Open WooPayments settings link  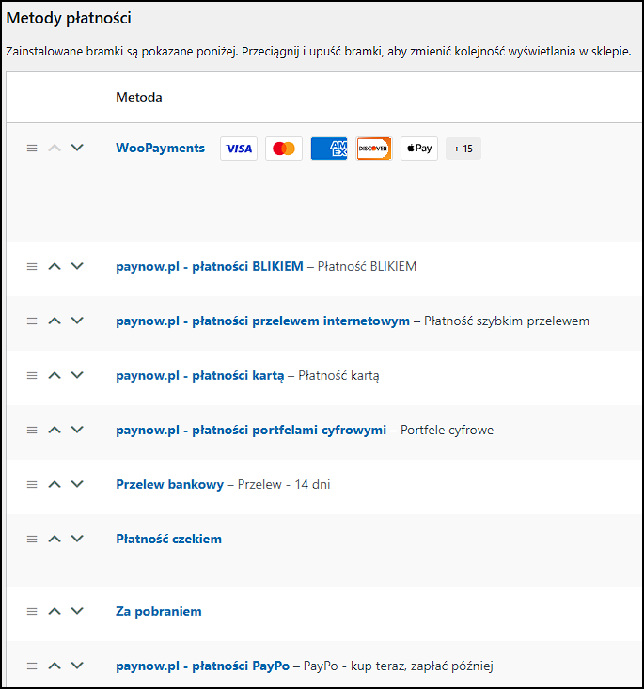pyautogui.click(x=160, y=149)
